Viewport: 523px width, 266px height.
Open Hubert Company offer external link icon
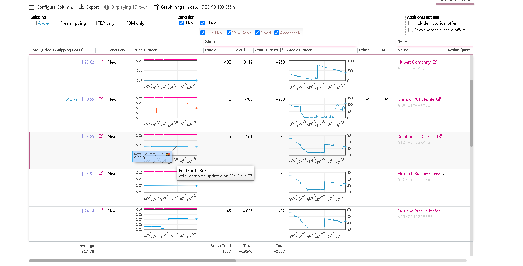tap(435, 62)
